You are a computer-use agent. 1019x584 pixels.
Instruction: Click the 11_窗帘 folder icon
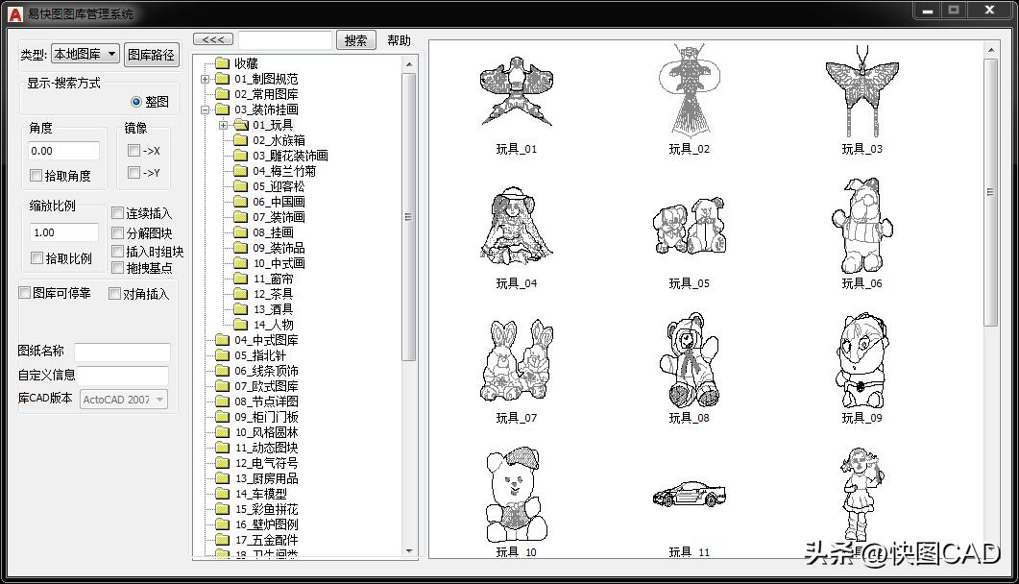pyautogui.click(x=240, y=279)
